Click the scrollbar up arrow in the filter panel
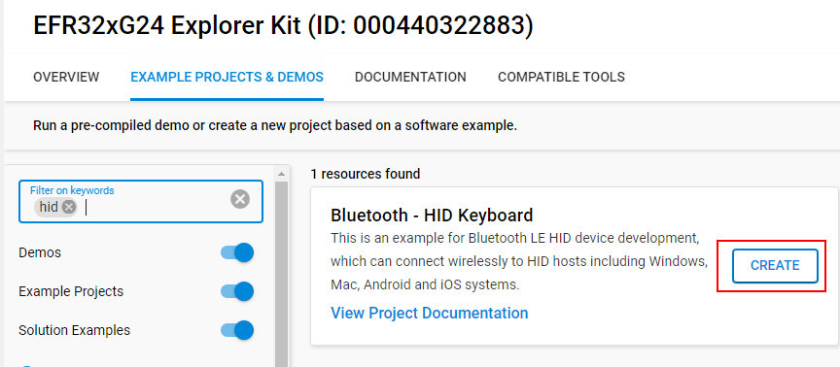The image size is (840, 367). (281, 174)
